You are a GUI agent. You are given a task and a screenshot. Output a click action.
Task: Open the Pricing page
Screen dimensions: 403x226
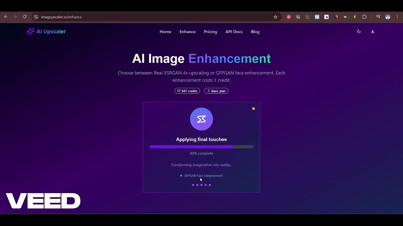pos(210,32)
